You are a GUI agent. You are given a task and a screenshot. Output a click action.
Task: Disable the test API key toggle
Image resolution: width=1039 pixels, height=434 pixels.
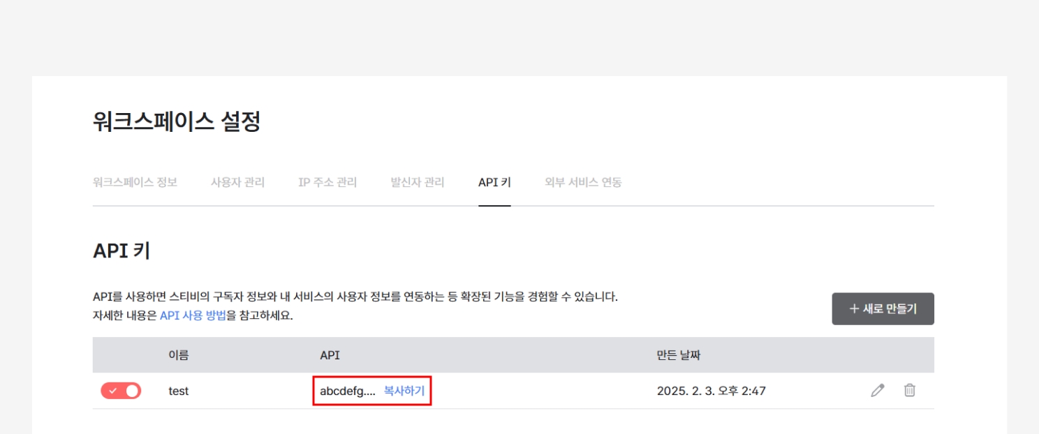(121, 391)
